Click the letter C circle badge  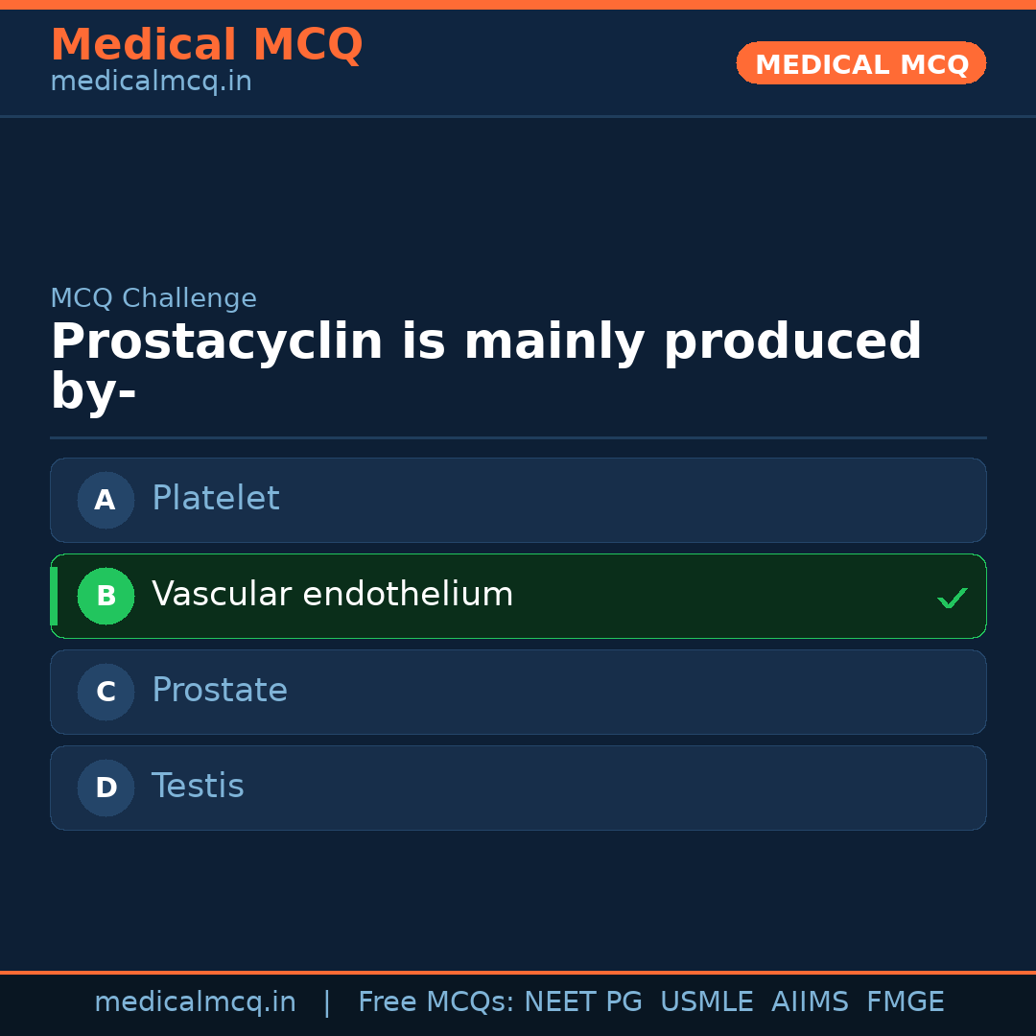(106, 692)
